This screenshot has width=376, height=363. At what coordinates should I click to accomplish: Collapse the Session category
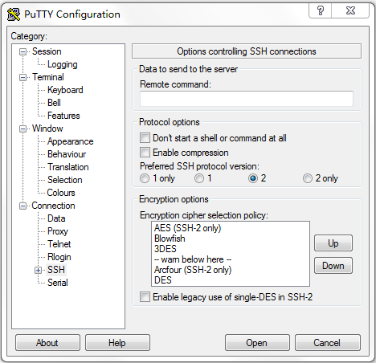coord(23,51)
